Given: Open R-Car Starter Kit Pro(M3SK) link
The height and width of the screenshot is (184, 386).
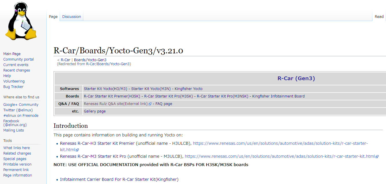Looking at the screenshot, I should coord(168,96).
